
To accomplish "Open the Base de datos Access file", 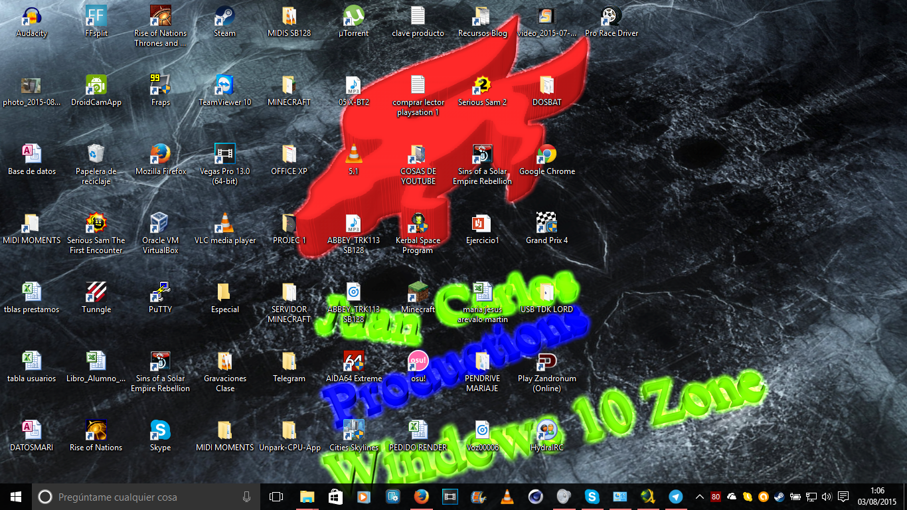I will tap(31, 159).
